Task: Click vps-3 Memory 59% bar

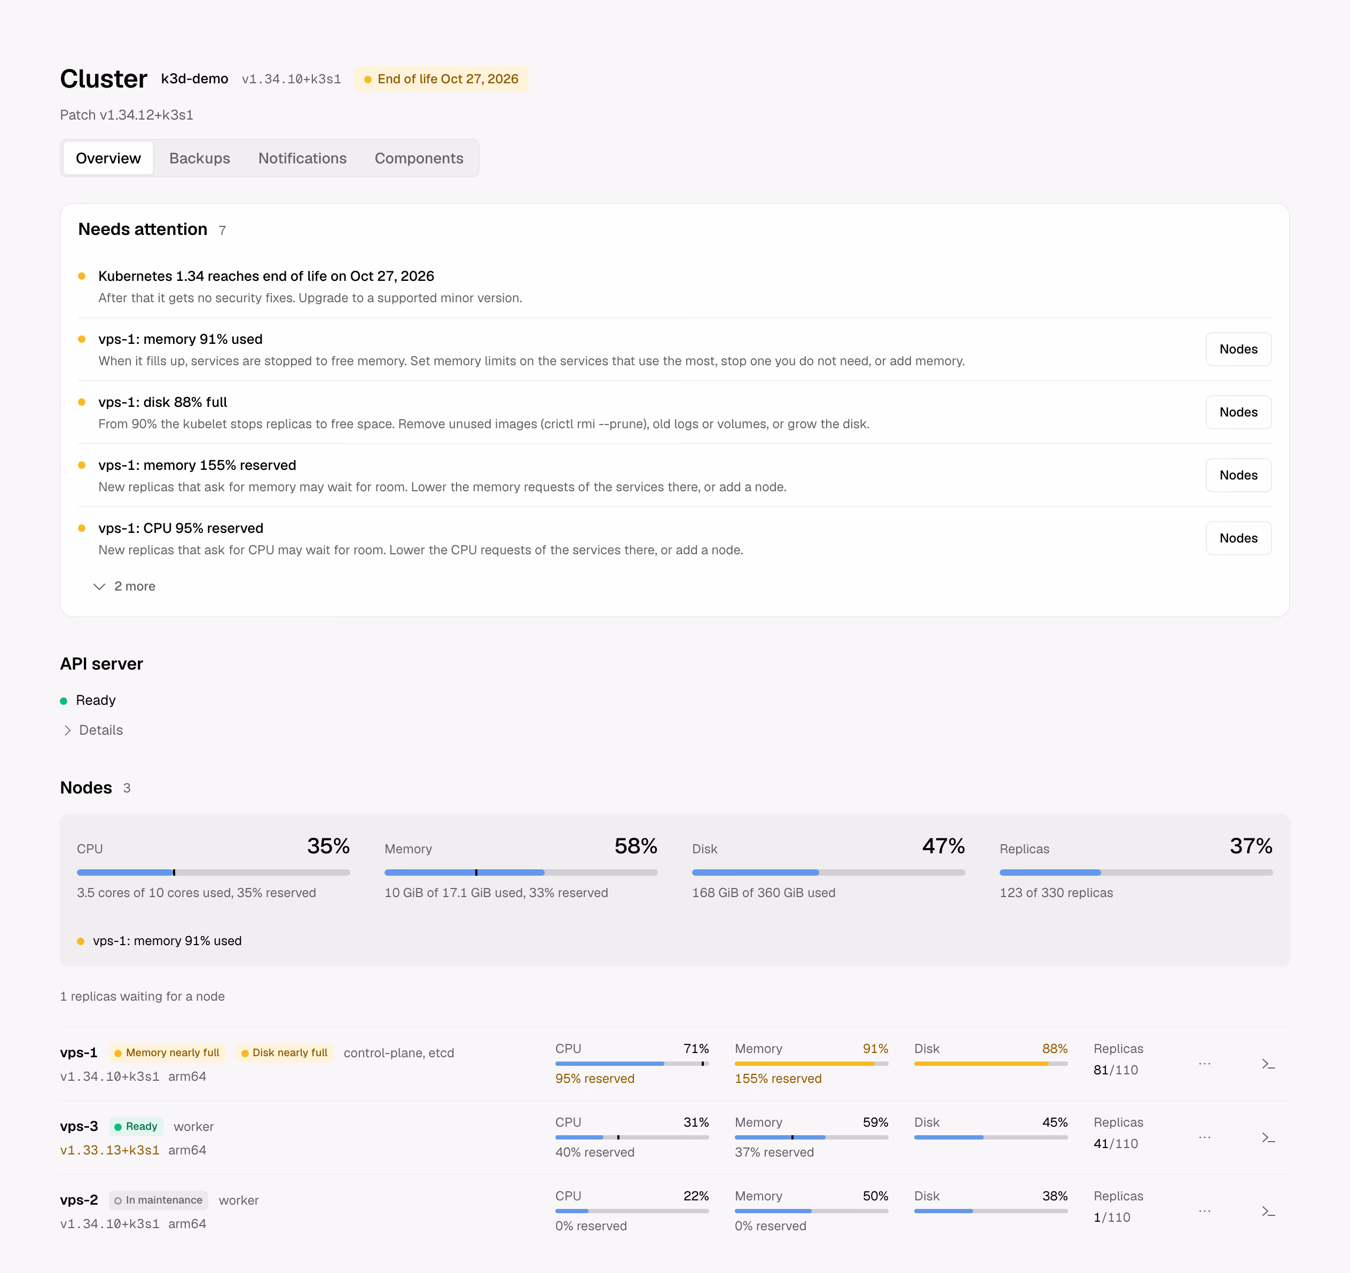Action: tap(812, 1138)
